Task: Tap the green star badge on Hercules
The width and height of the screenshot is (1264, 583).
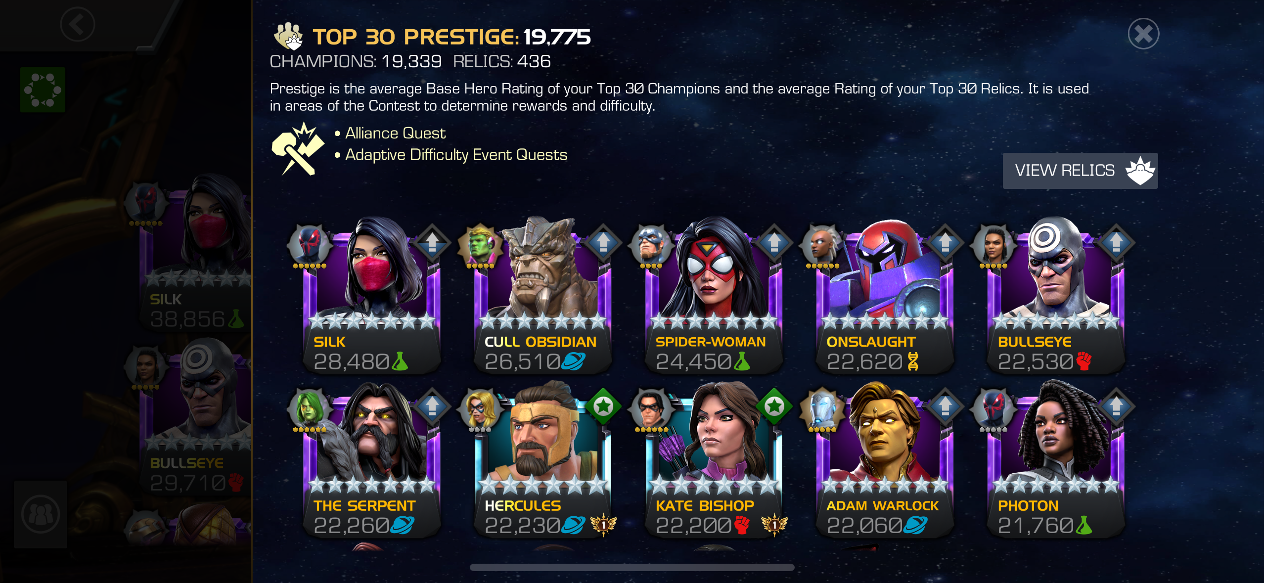Action: [603, 406]
